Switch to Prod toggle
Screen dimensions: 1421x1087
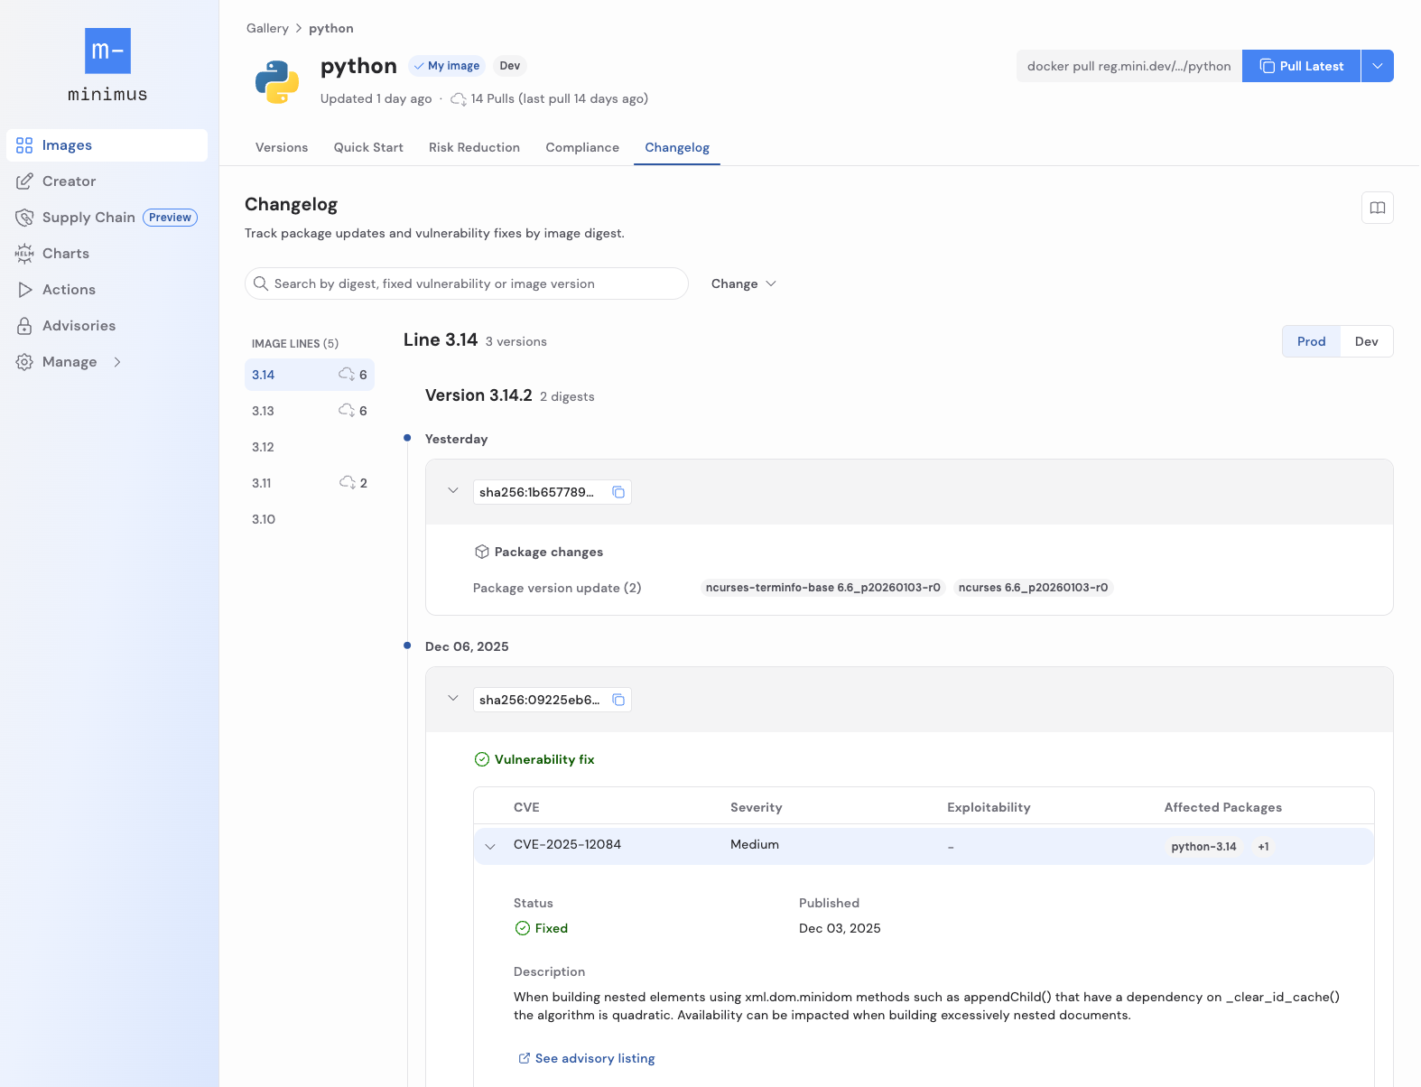(1312, 341)
